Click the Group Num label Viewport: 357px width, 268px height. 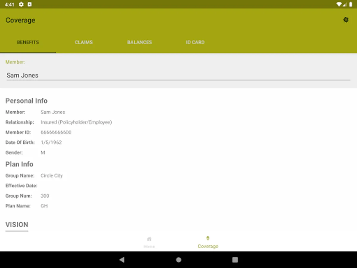click(x=18, y=196)
